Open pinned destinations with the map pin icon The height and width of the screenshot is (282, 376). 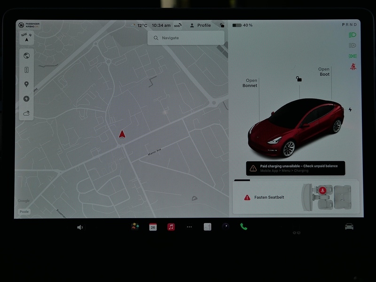tap(27, 85)
